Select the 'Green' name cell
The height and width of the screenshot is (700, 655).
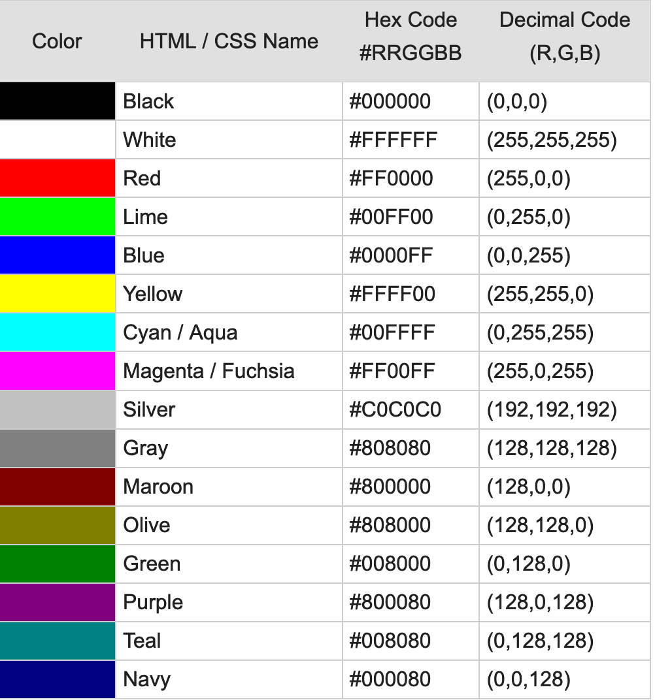pyautogui.click(x=229, y=564)
